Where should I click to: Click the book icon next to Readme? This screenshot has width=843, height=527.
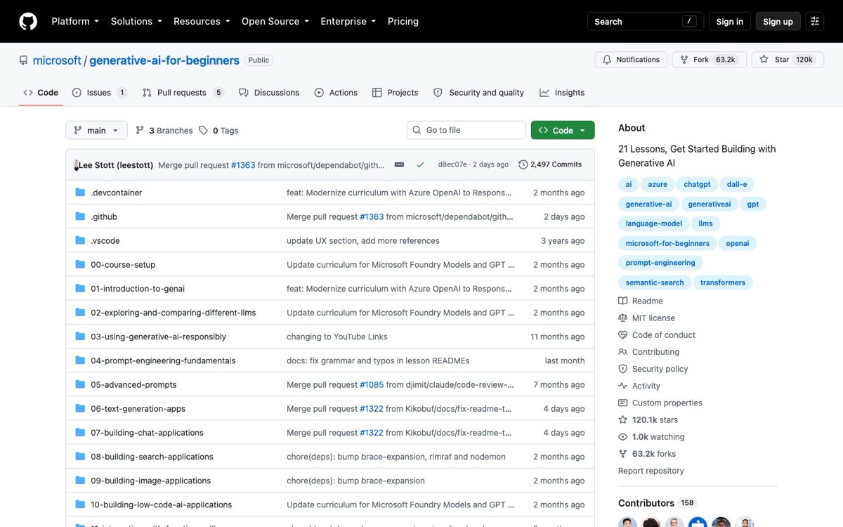click(622, 301)
